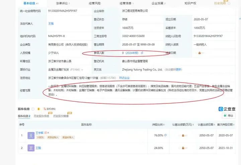Click 浙江省宁波市象山县 region value
Viewport: 241px width, 165px height.
(60, 61)
